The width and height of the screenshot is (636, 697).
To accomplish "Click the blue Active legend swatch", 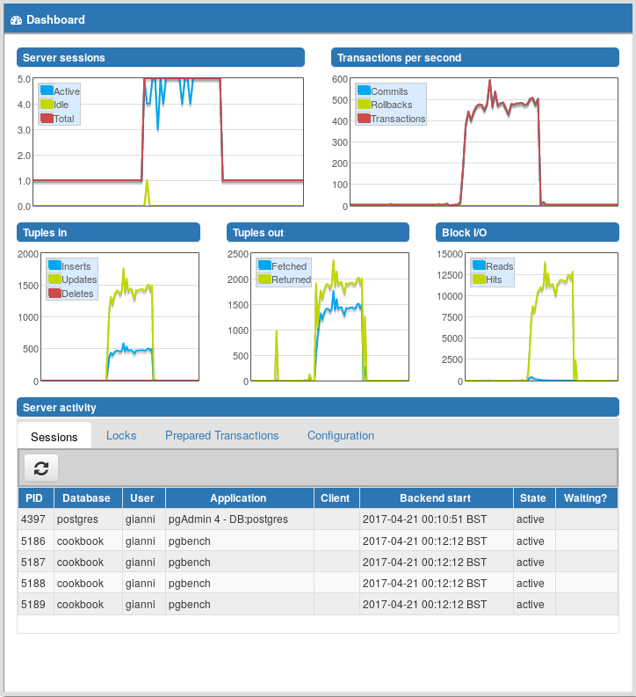I will click(x=47, y=91).
